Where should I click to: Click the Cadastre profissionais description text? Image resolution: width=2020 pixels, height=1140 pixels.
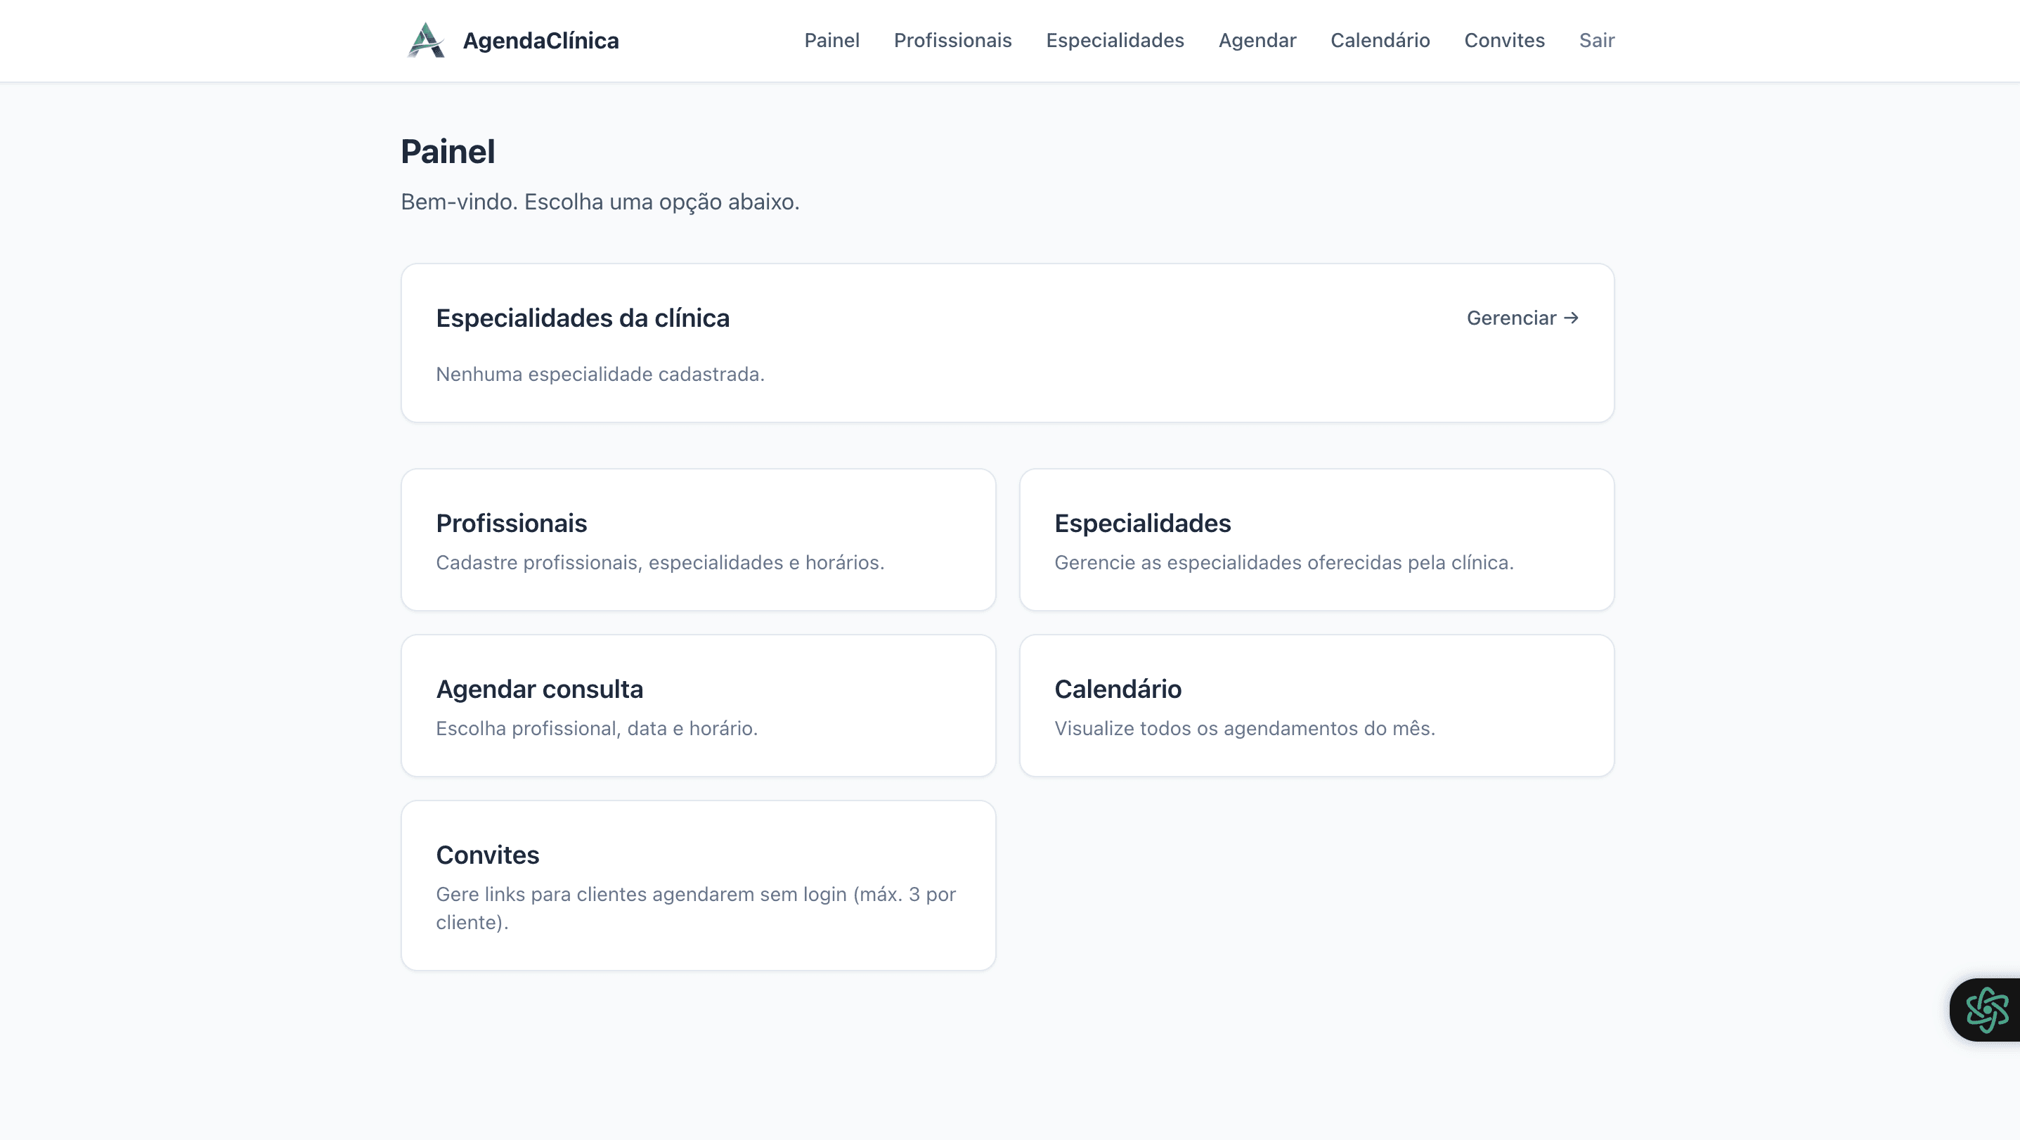pyautogui.click(x=659, y=562)
